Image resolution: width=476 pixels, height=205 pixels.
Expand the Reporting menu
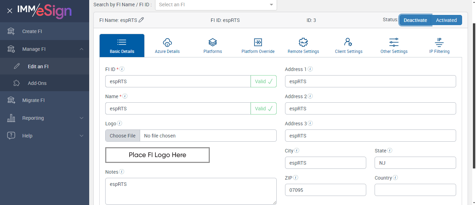(82, 118)
